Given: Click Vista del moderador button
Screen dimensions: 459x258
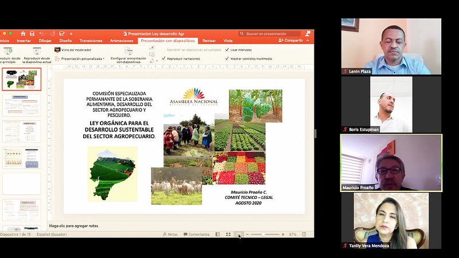Looking at the screenshot, I should [73, 50].
